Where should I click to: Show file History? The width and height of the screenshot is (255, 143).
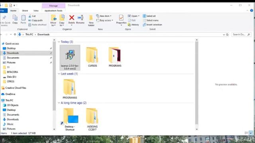coord(133,25)
